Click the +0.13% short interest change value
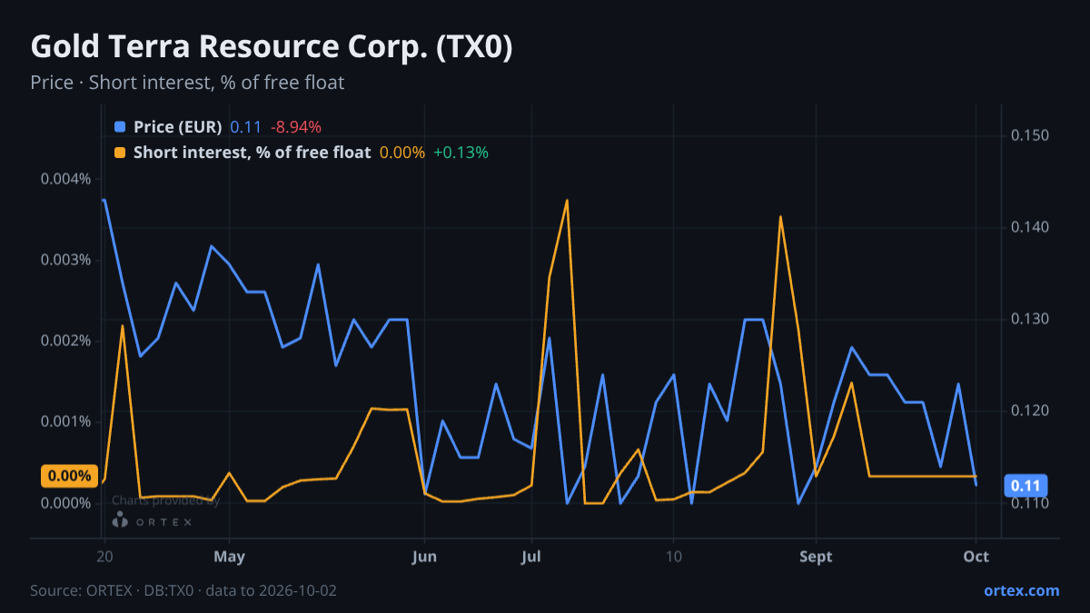 [x=461, y=153]
